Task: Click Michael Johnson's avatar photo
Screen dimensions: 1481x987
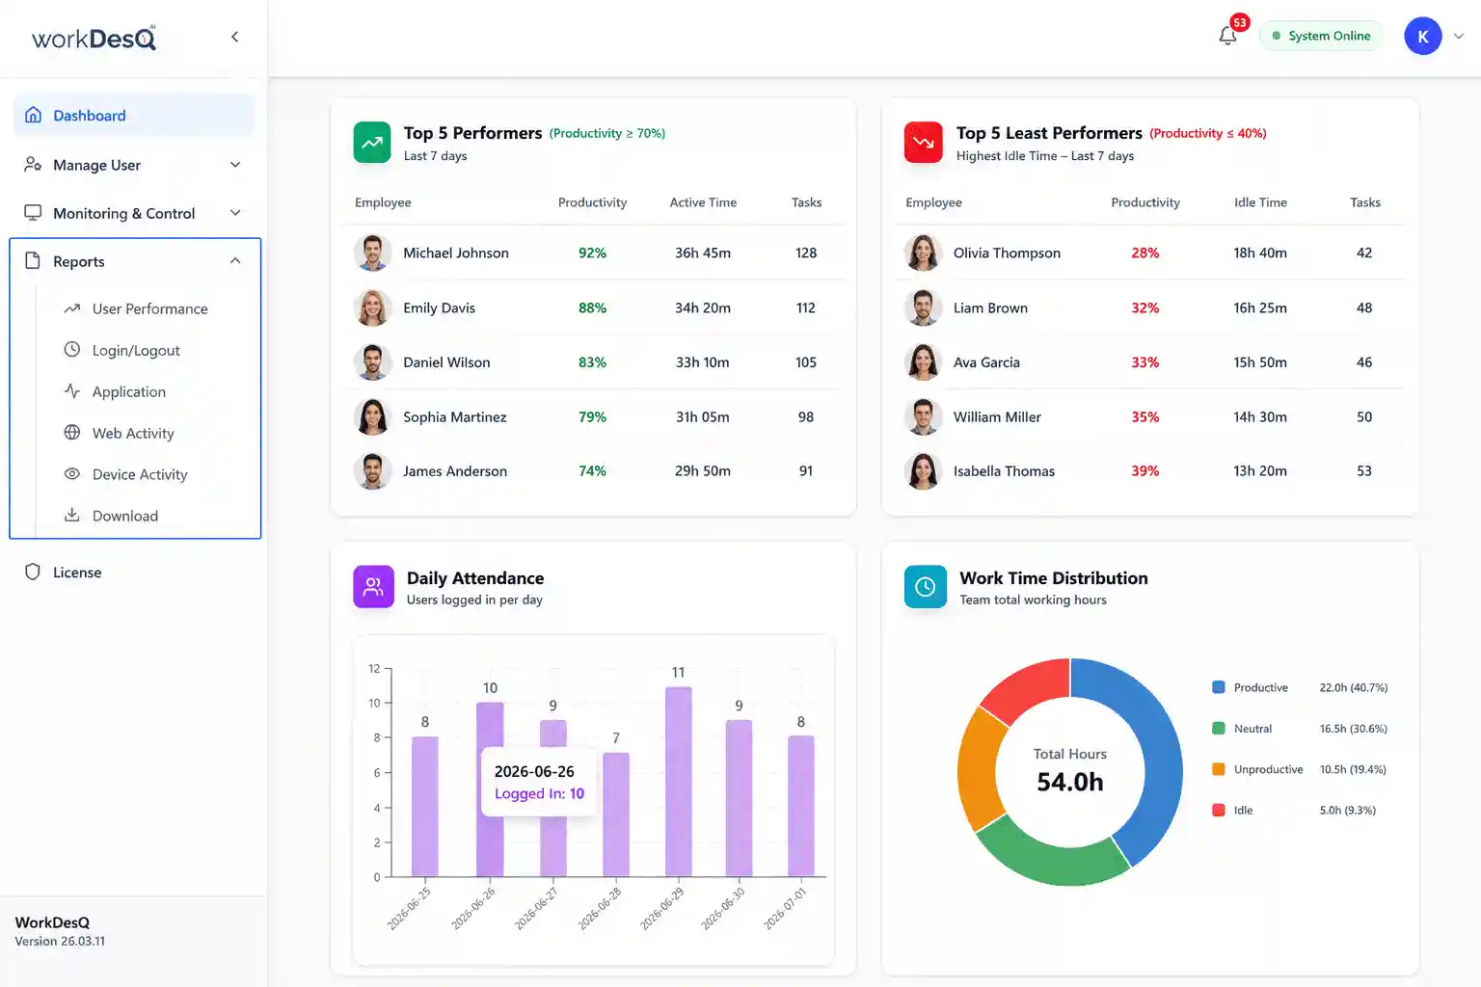Action: [372, 253]
